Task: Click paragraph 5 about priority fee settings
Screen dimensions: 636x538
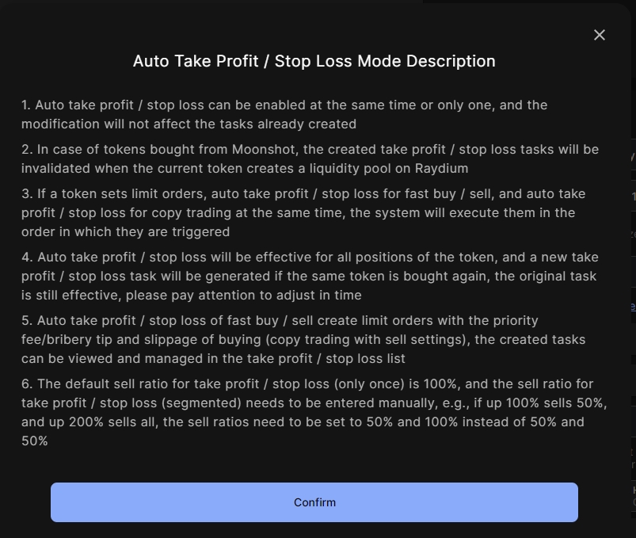Action: pos(303,339)
